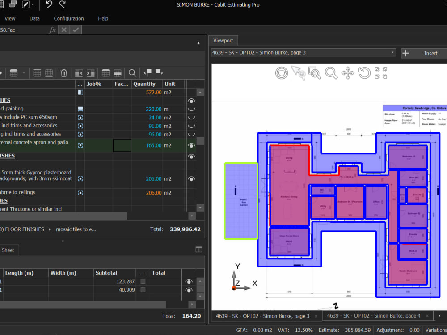
Task: Open the Sheet tab
Action: (8, 250)
